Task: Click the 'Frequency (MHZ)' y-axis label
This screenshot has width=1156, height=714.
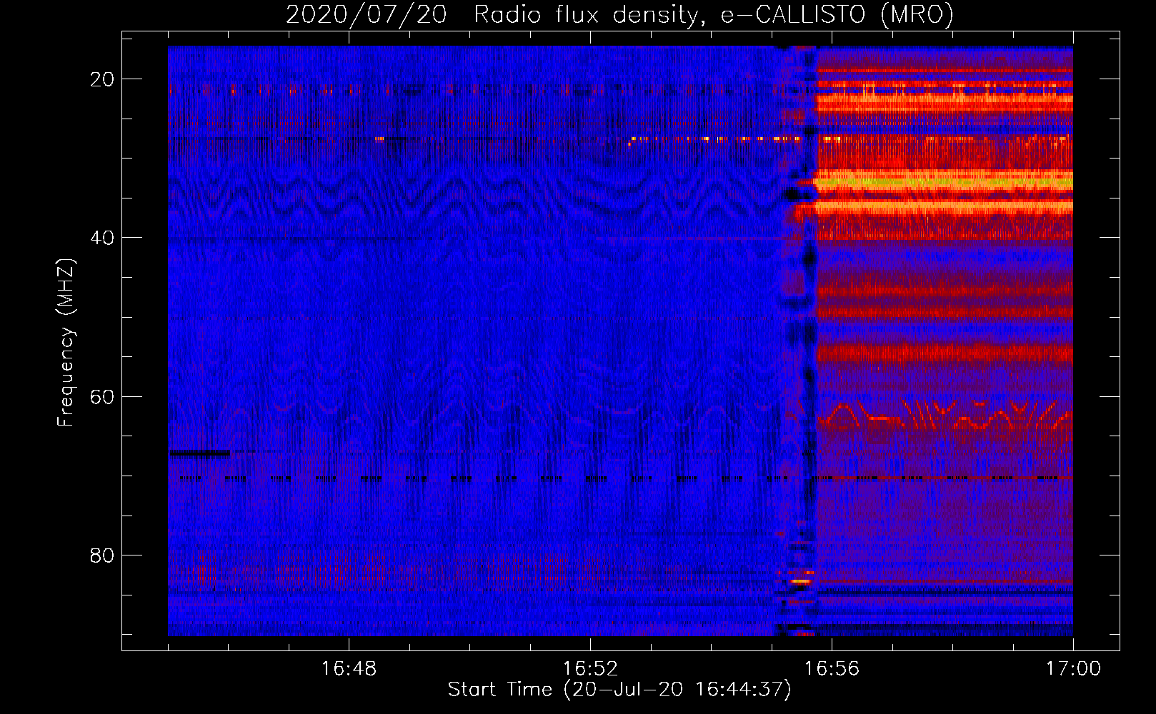Action: [x=66, y=343]
